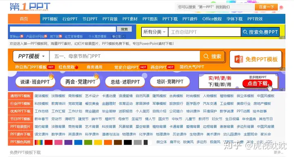Open 昨日热门PPT模板 hot link

(x=31, y=67)
